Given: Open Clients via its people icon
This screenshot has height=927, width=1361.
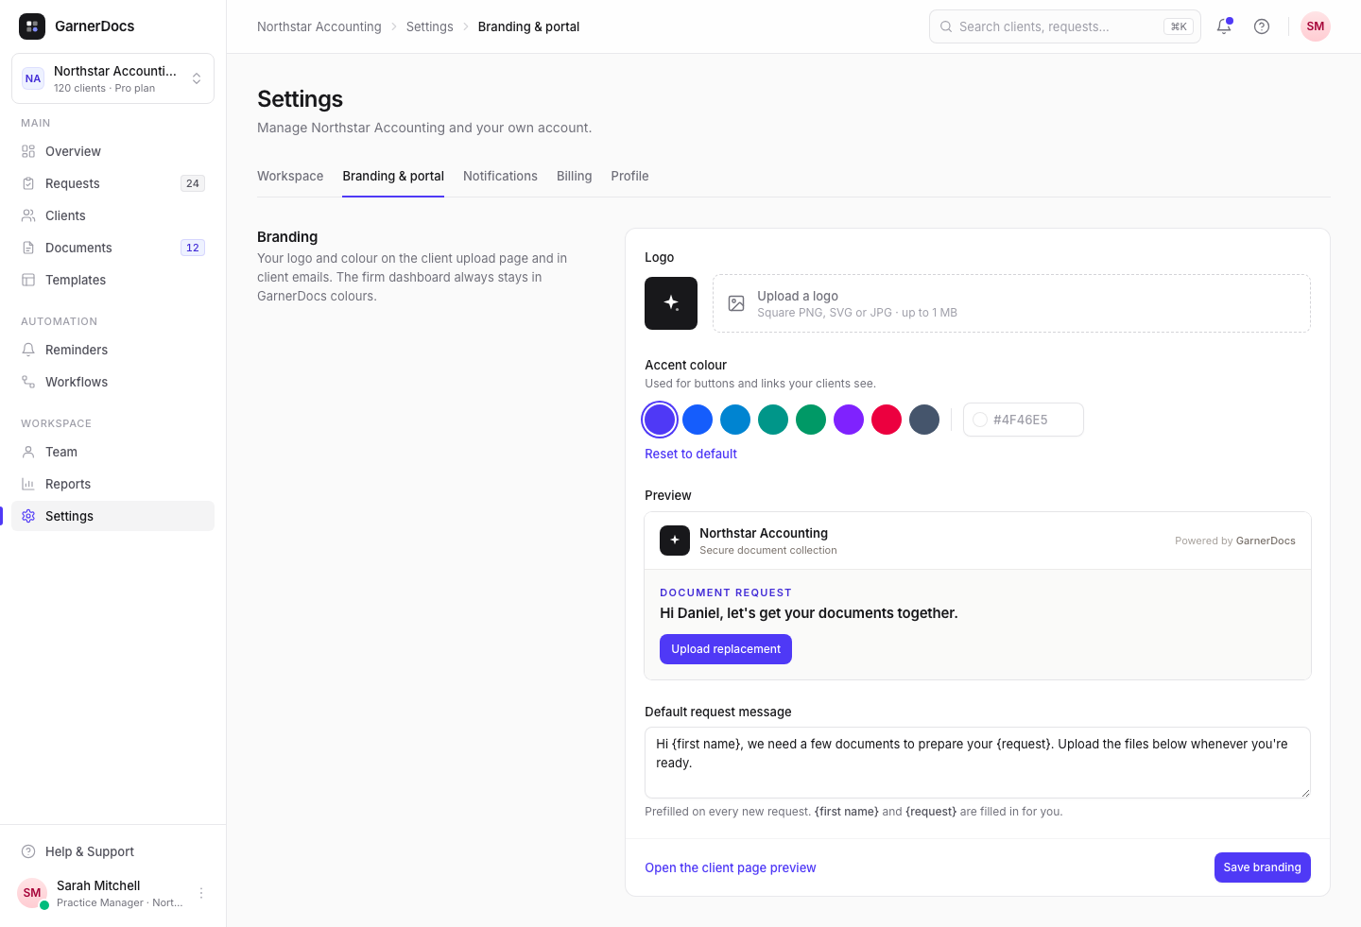Looking at the screenshot, I should click(28, 215).
